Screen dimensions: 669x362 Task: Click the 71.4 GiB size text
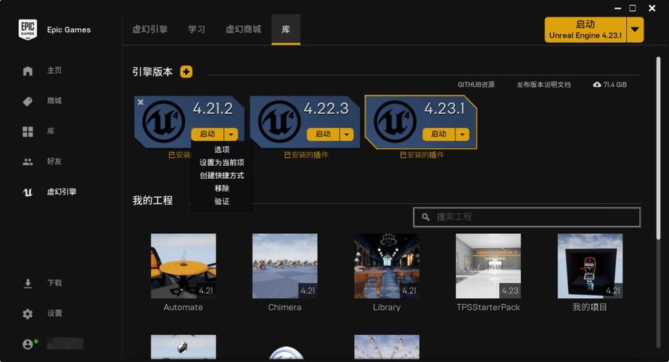click(615, 85)
